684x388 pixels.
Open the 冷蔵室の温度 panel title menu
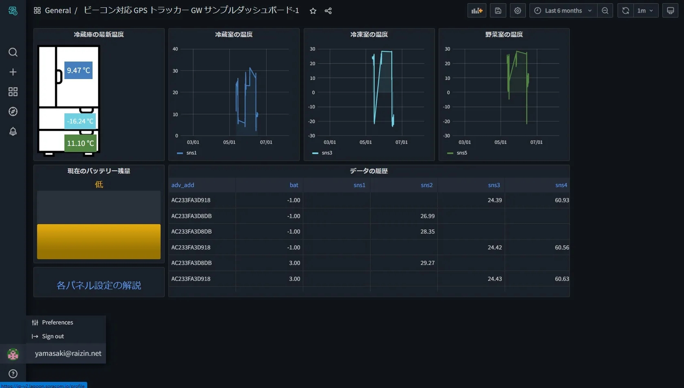click(x=234, y=35)
